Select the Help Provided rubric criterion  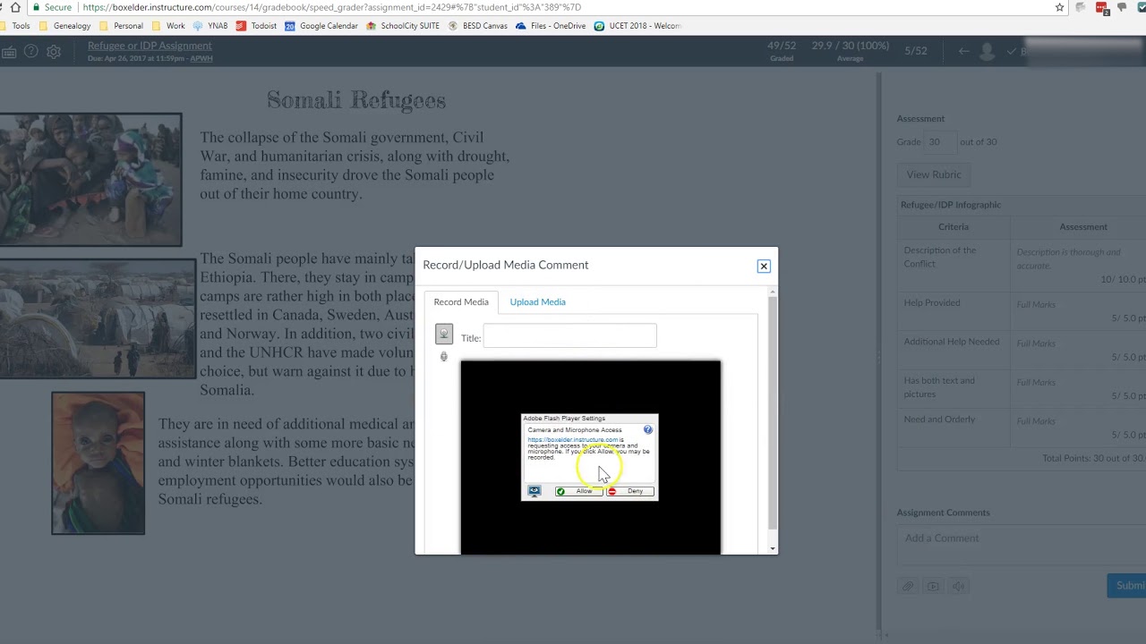pos(931,302)
